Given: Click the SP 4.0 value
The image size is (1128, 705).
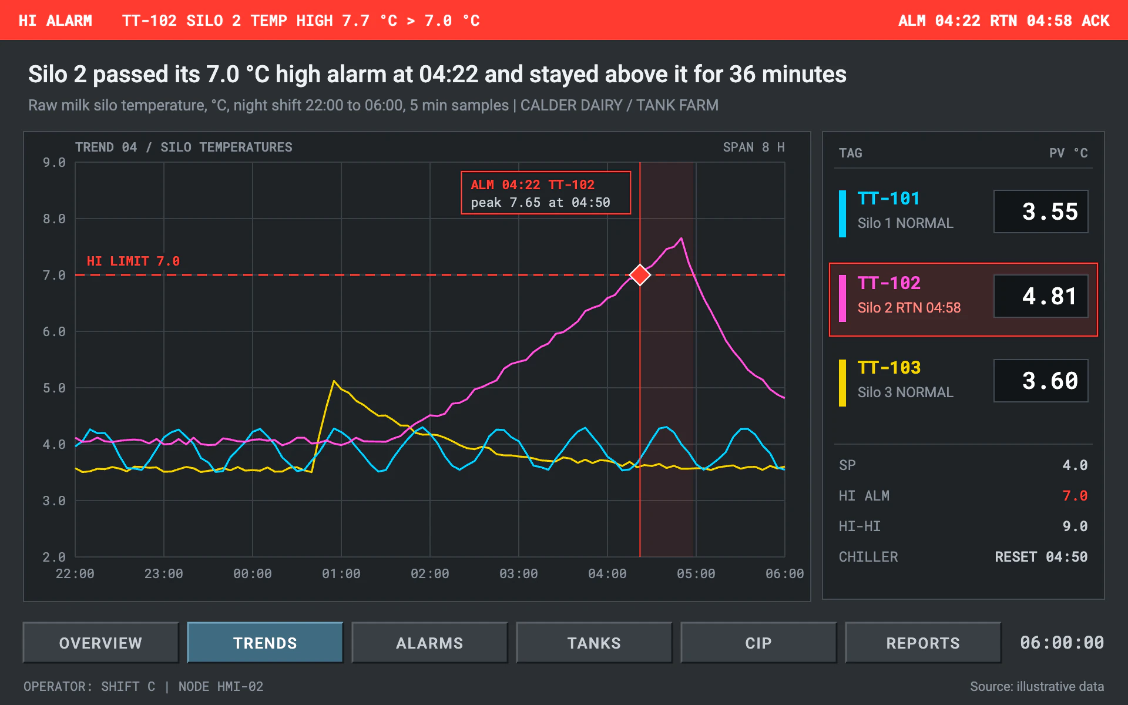Looking at the screenshot, I should click(x=1075, y=465).
